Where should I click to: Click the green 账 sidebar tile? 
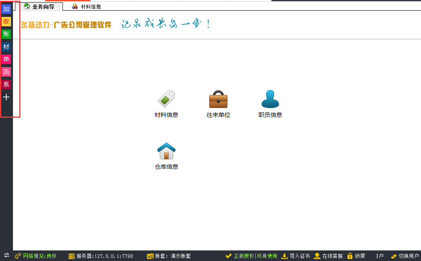tap(6, 34)
